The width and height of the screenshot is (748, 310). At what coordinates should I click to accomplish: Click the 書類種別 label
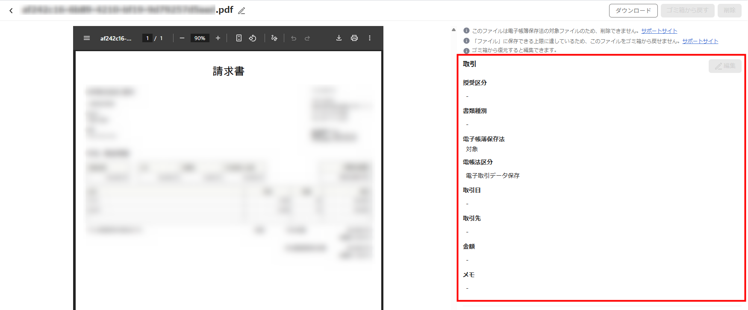pos(475,111)
